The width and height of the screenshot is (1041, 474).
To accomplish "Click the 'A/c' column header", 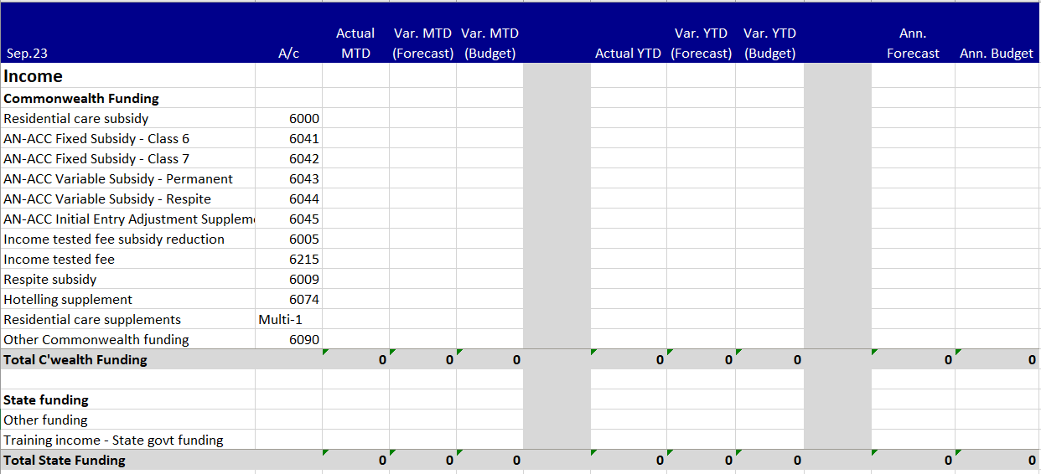I will (288, 33).
